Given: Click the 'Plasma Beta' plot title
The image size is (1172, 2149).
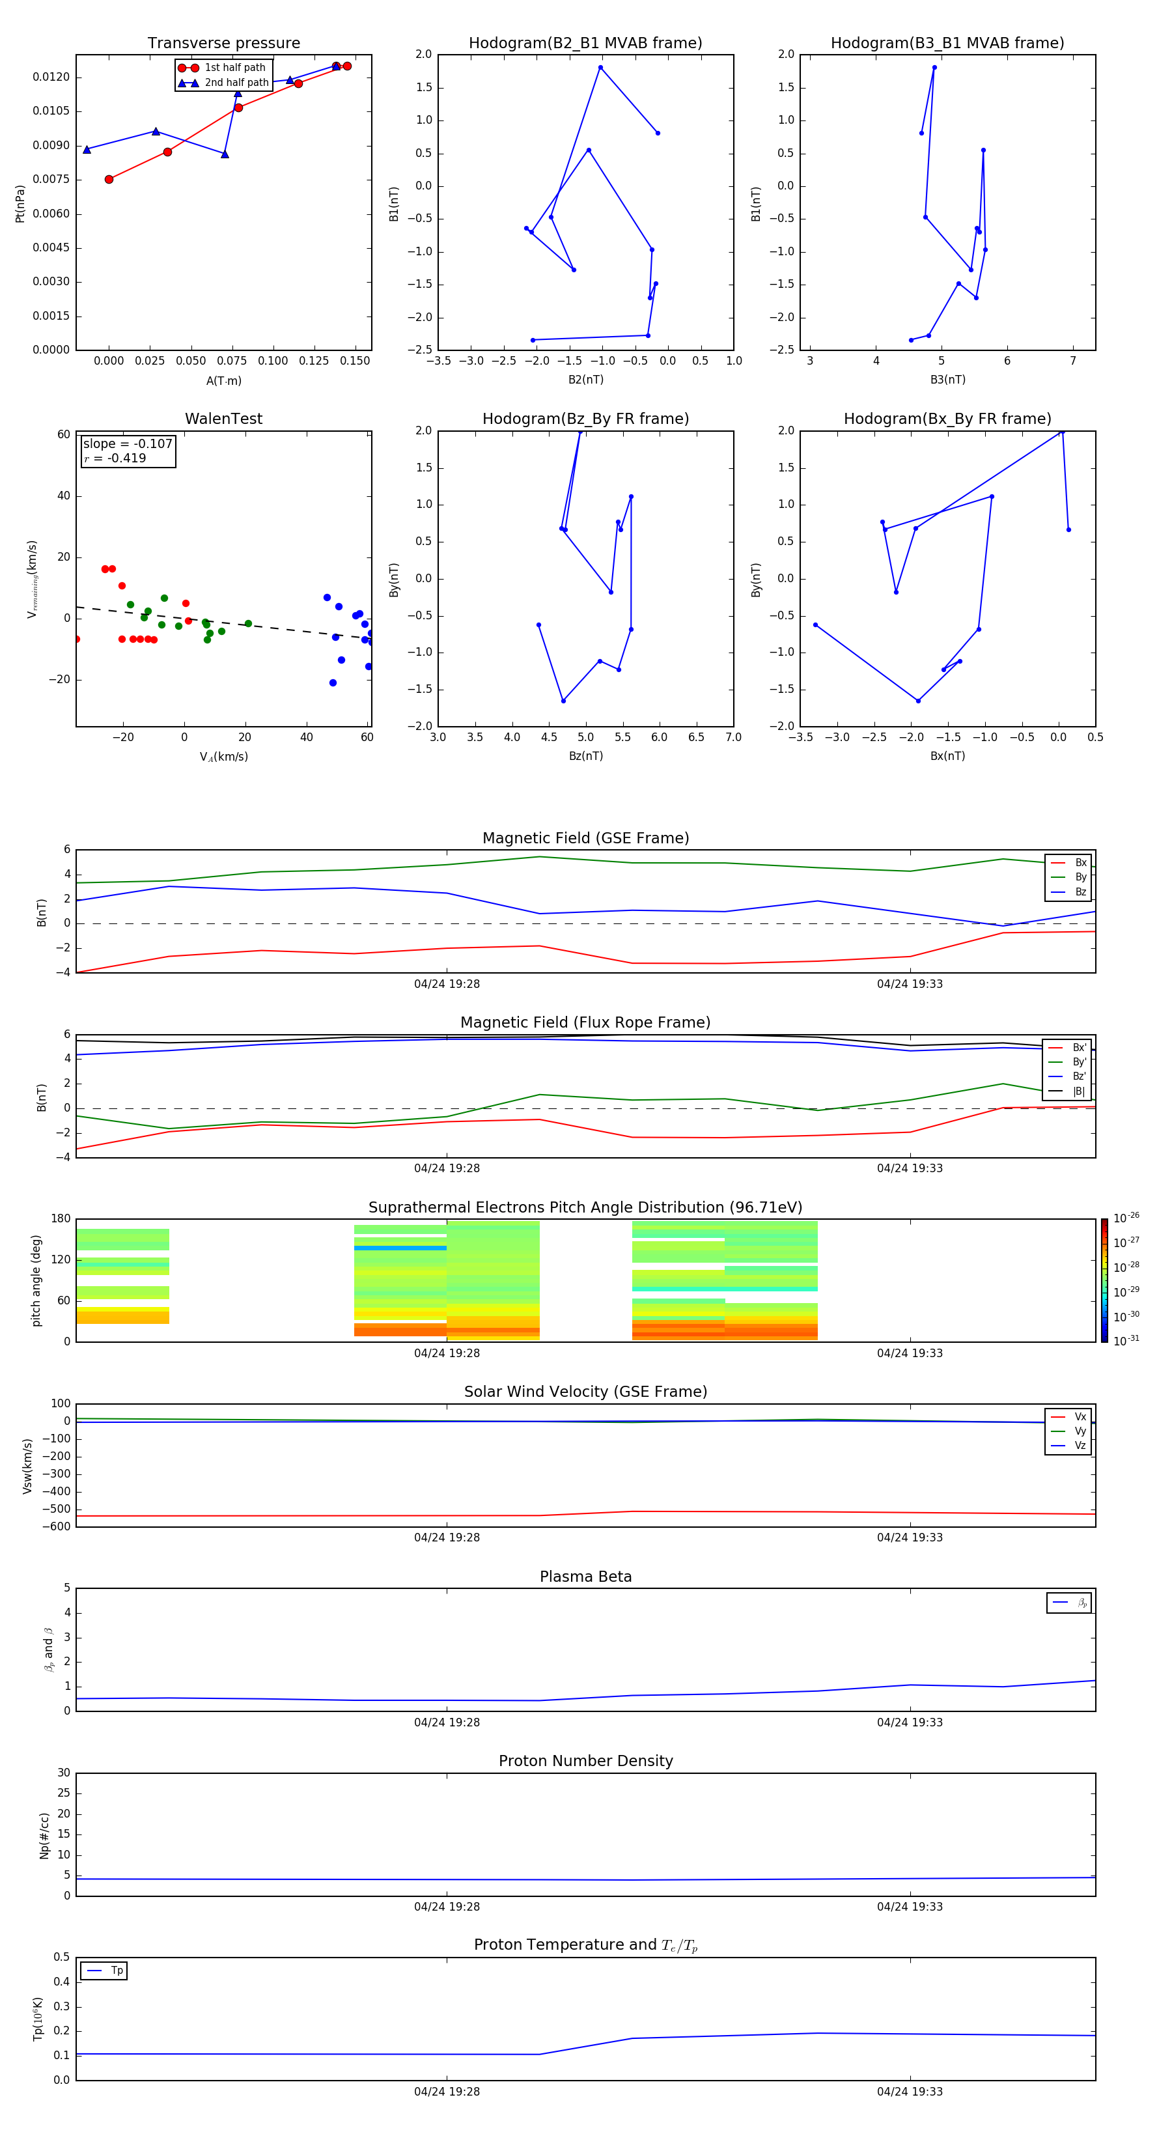Looking at the screenshot, I should [585, 1577].
